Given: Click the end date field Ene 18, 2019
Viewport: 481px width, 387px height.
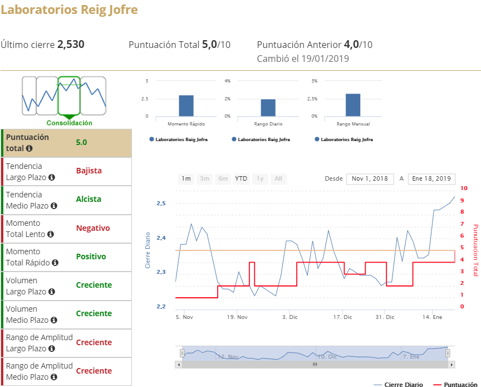Looking at the screenshot, I should pyautogui.click(x=431, y=179).
